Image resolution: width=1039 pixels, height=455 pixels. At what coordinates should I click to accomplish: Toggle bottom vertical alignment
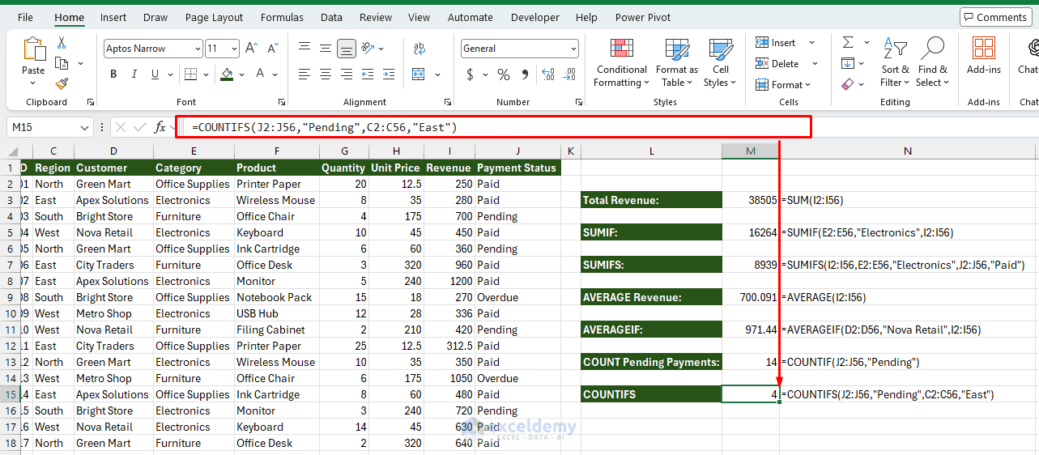[x=347, y=49]
